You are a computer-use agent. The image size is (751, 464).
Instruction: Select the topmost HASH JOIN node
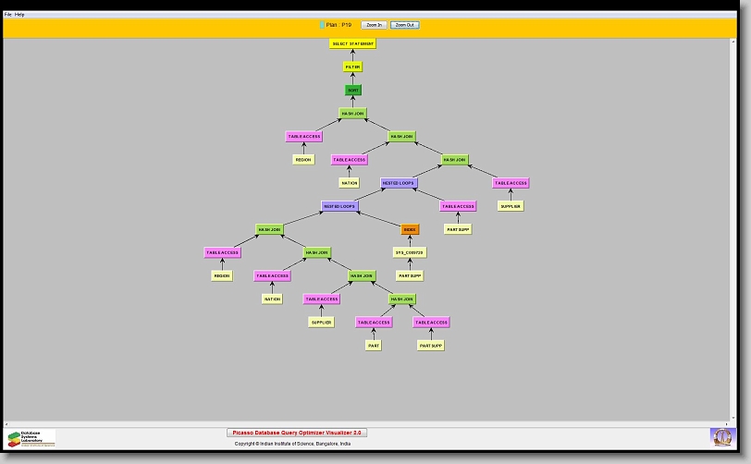(x=352, y=114)
